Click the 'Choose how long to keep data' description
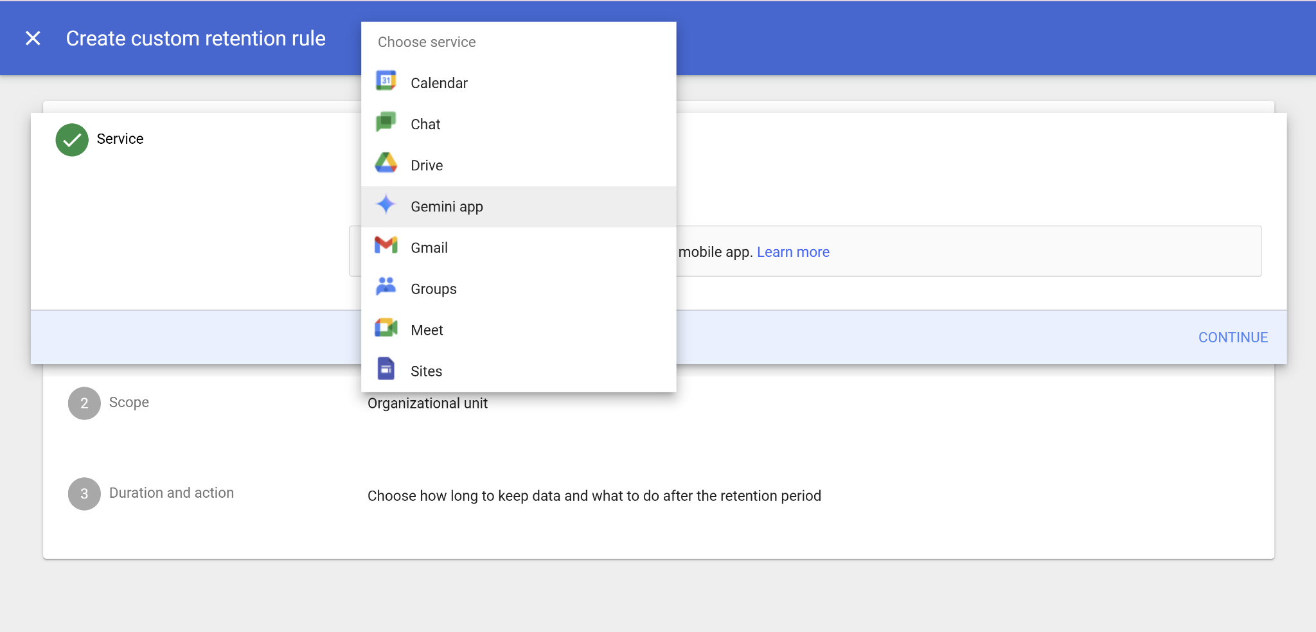This screenshot has height=632, width=1316. 594,496
